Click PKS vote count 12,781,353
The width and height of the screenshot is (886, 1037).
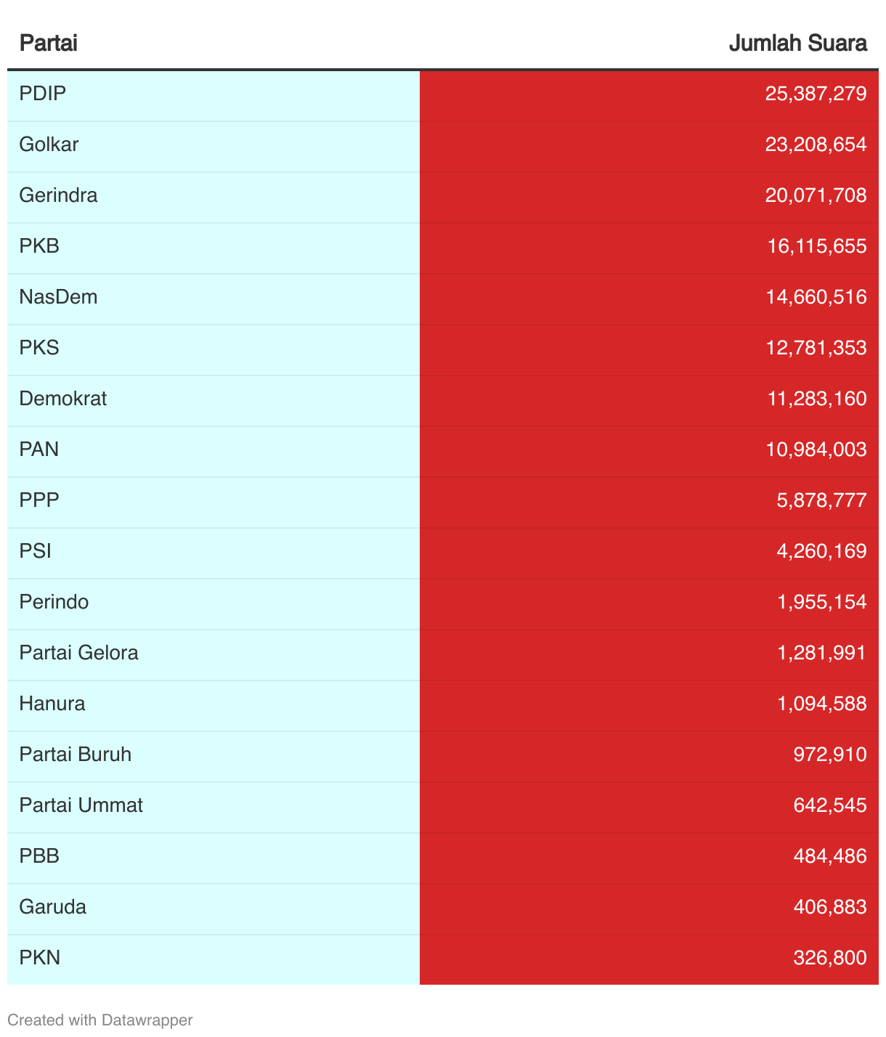pos(816,348)
